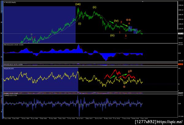Select the MACD(12,26,9) indicator label
184x125 pixels.
pyautogui.click(x=13, y=45)
